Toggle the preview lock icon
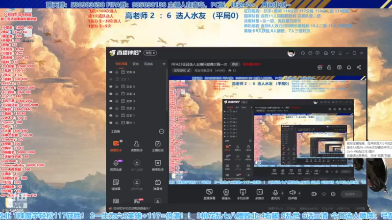This screenshot has height=220, width=392. (x=329, y=67)
